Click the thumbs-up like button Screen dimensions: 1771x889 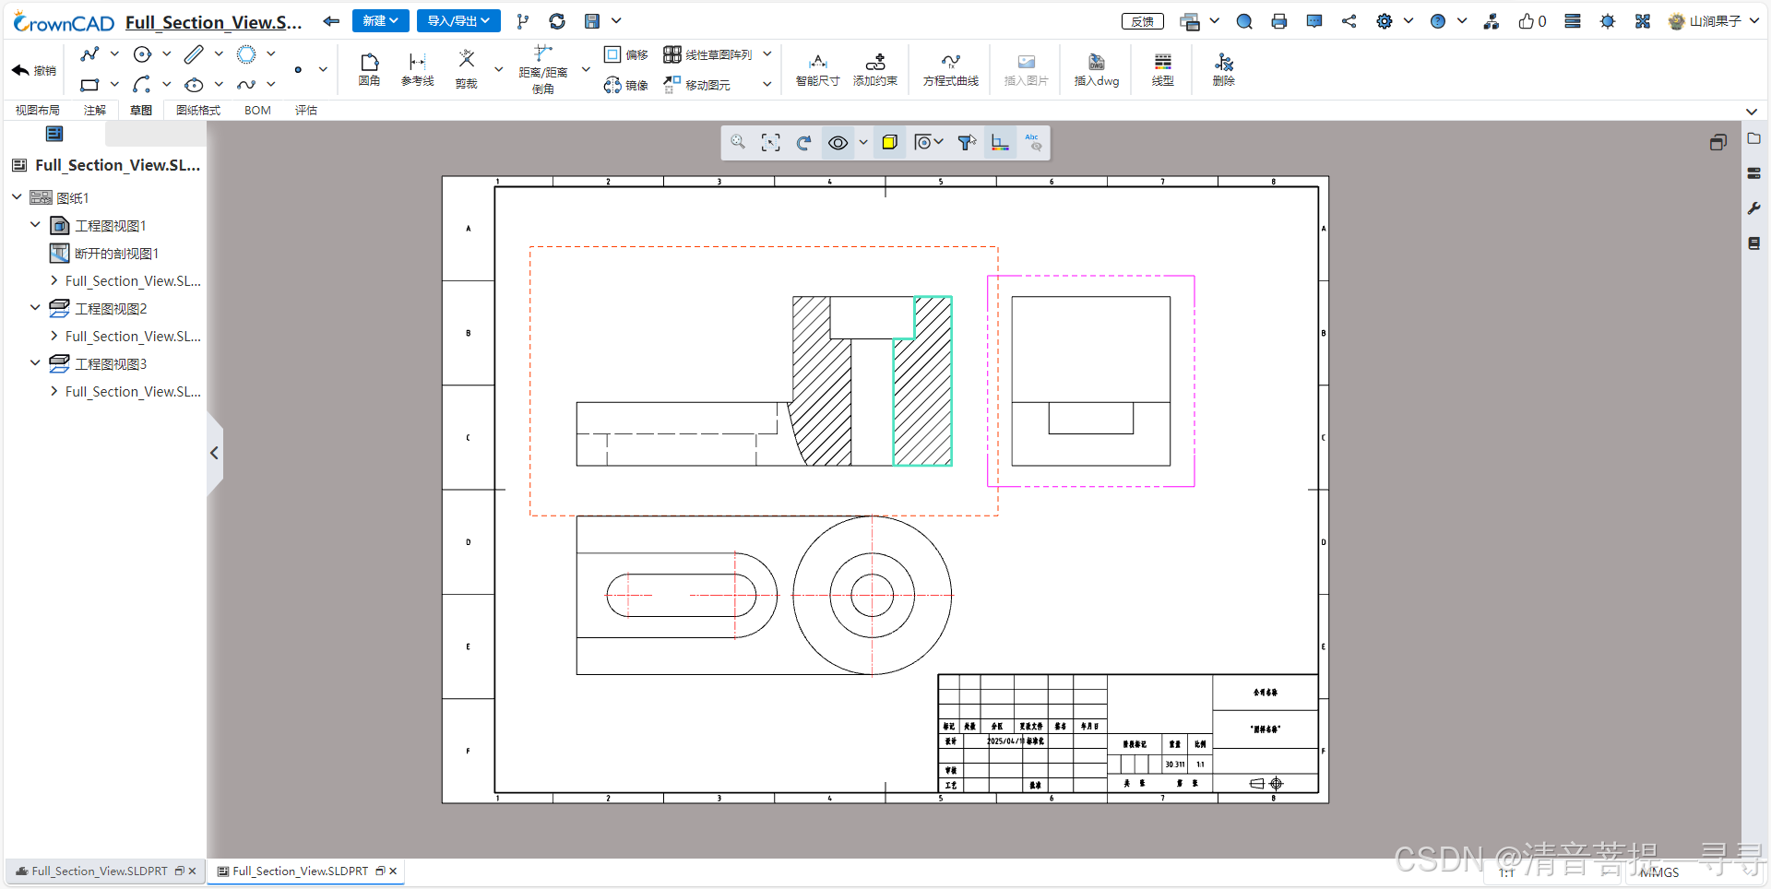1532,21
